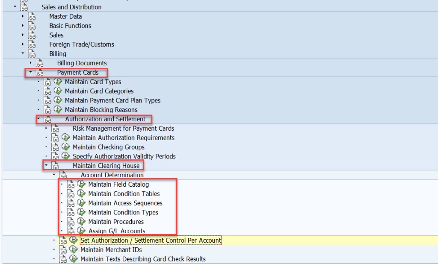Execute the Maintain Checking Groups activity icon
Image resolution: width=438 pixels, height=264 pixels.
click(x=65, y=147)
